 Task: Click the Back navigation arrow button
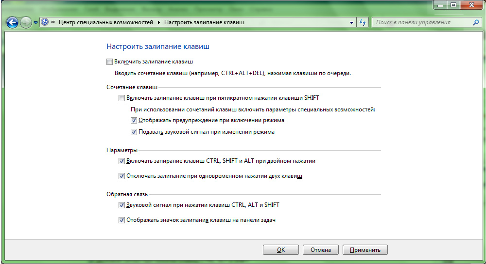12,22
